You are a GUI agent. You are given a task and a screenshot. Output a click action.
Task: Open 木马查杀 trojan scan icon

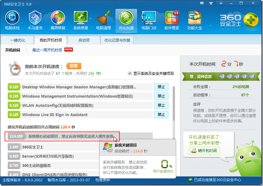coord(35,20)
